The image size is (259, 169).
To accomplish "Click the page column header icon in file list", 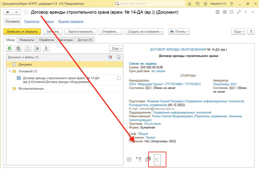I will click(119, 57).
